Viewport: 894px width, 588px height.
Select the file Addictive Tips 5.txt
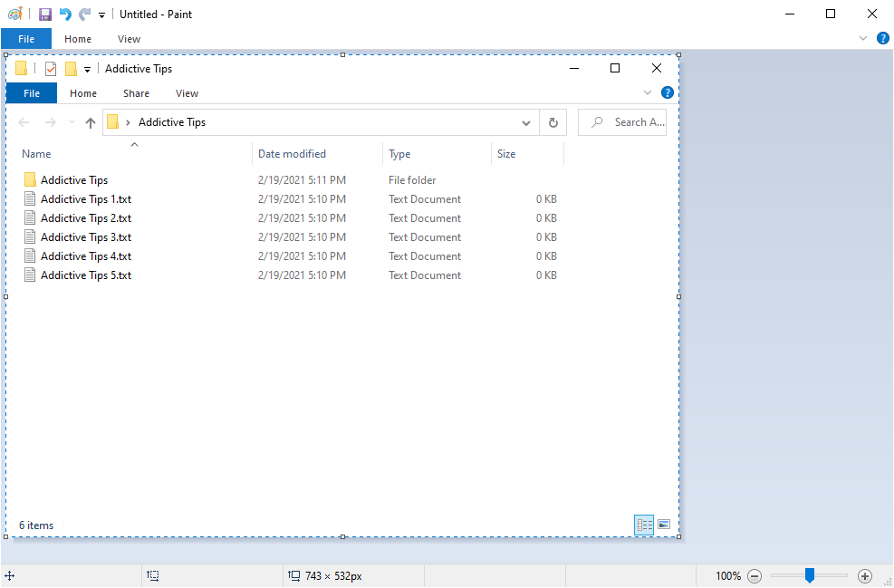pos(291,275)
